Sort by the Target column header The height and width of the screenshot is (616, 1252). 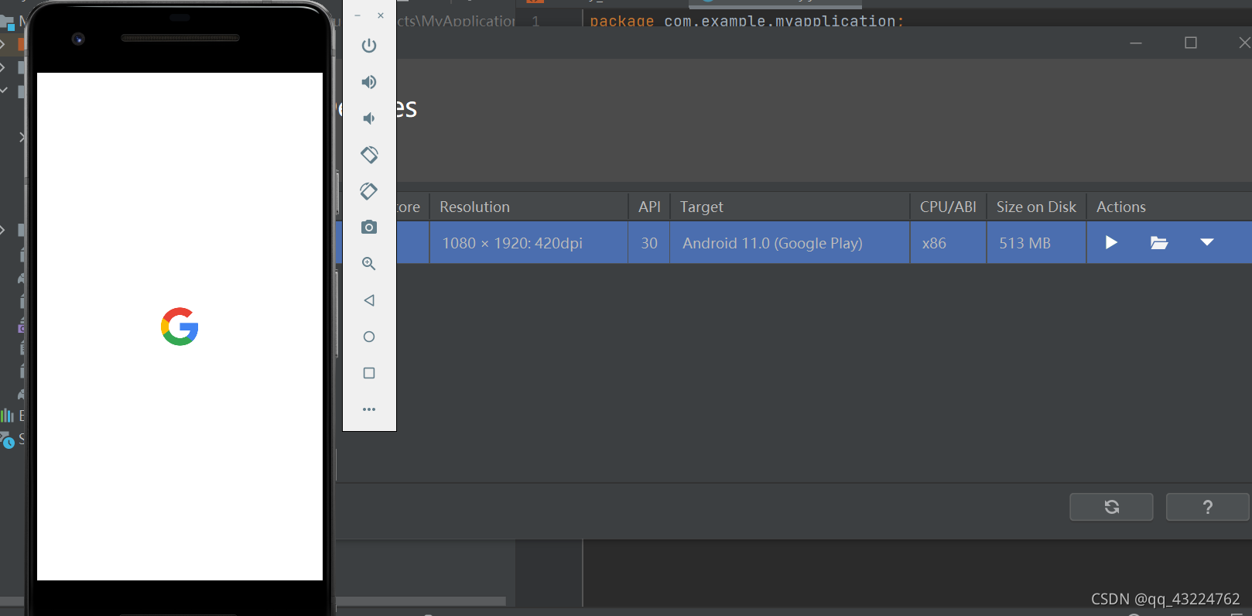789,207
